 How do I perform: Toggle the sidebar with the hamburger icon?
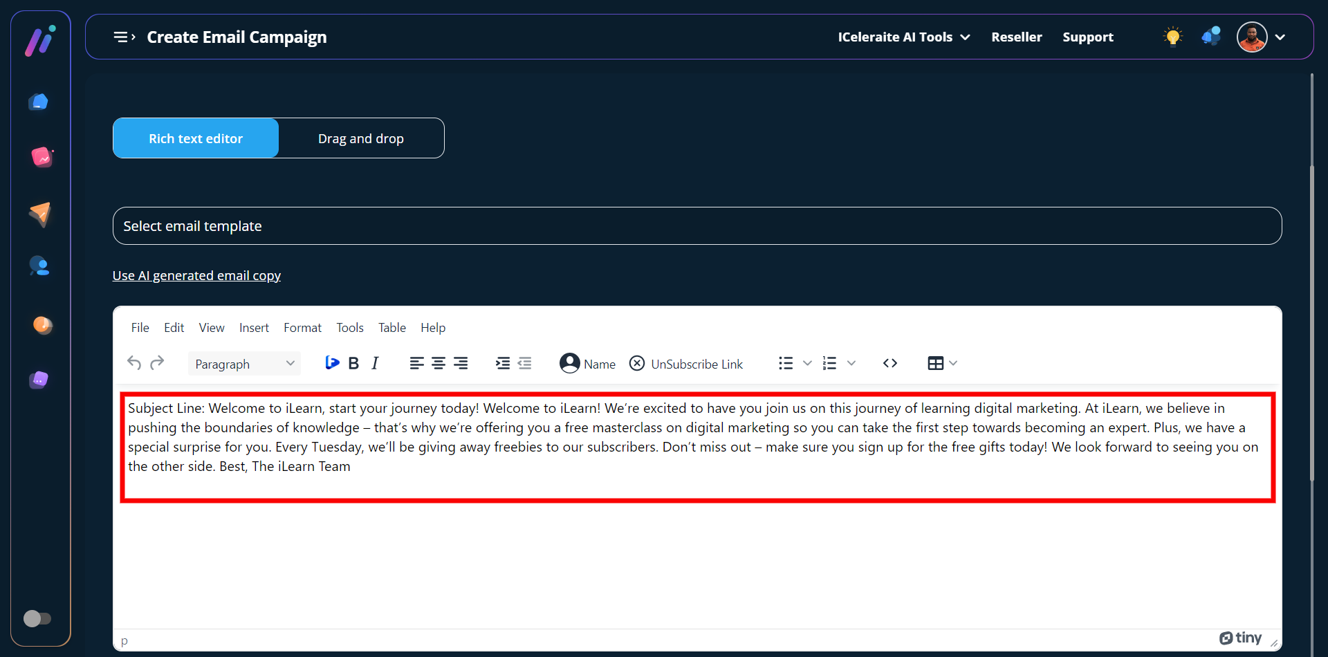(x=124, y=37)
